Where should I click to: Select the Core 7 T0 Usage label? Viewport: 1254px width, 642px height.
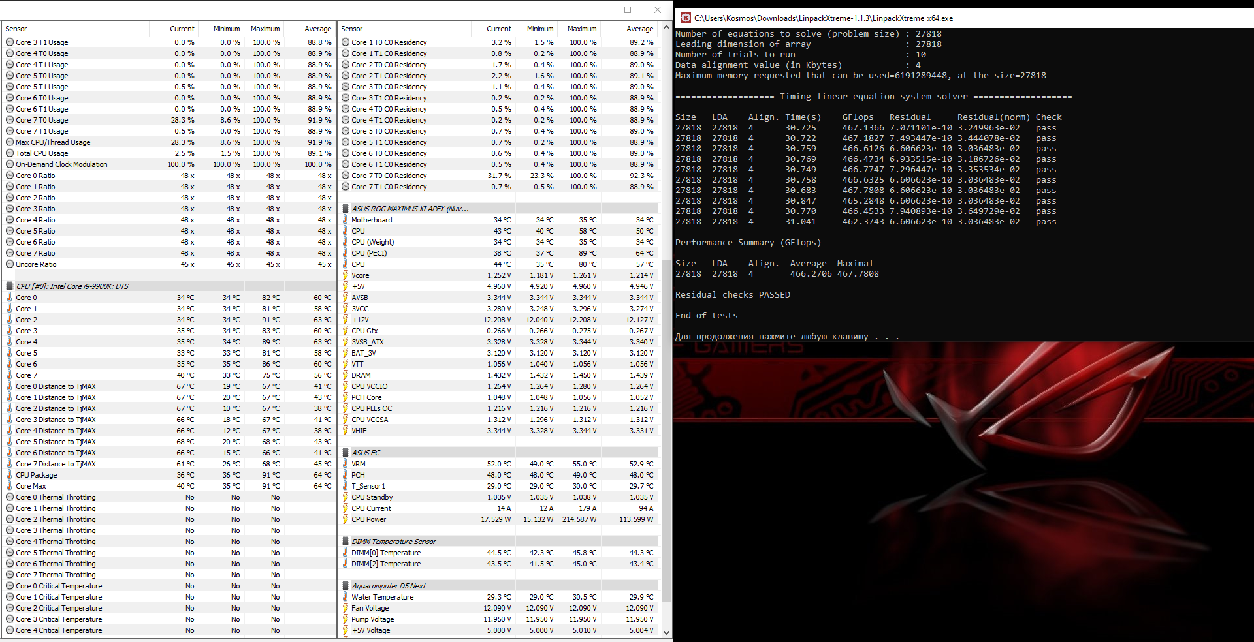tap(42, 120)
